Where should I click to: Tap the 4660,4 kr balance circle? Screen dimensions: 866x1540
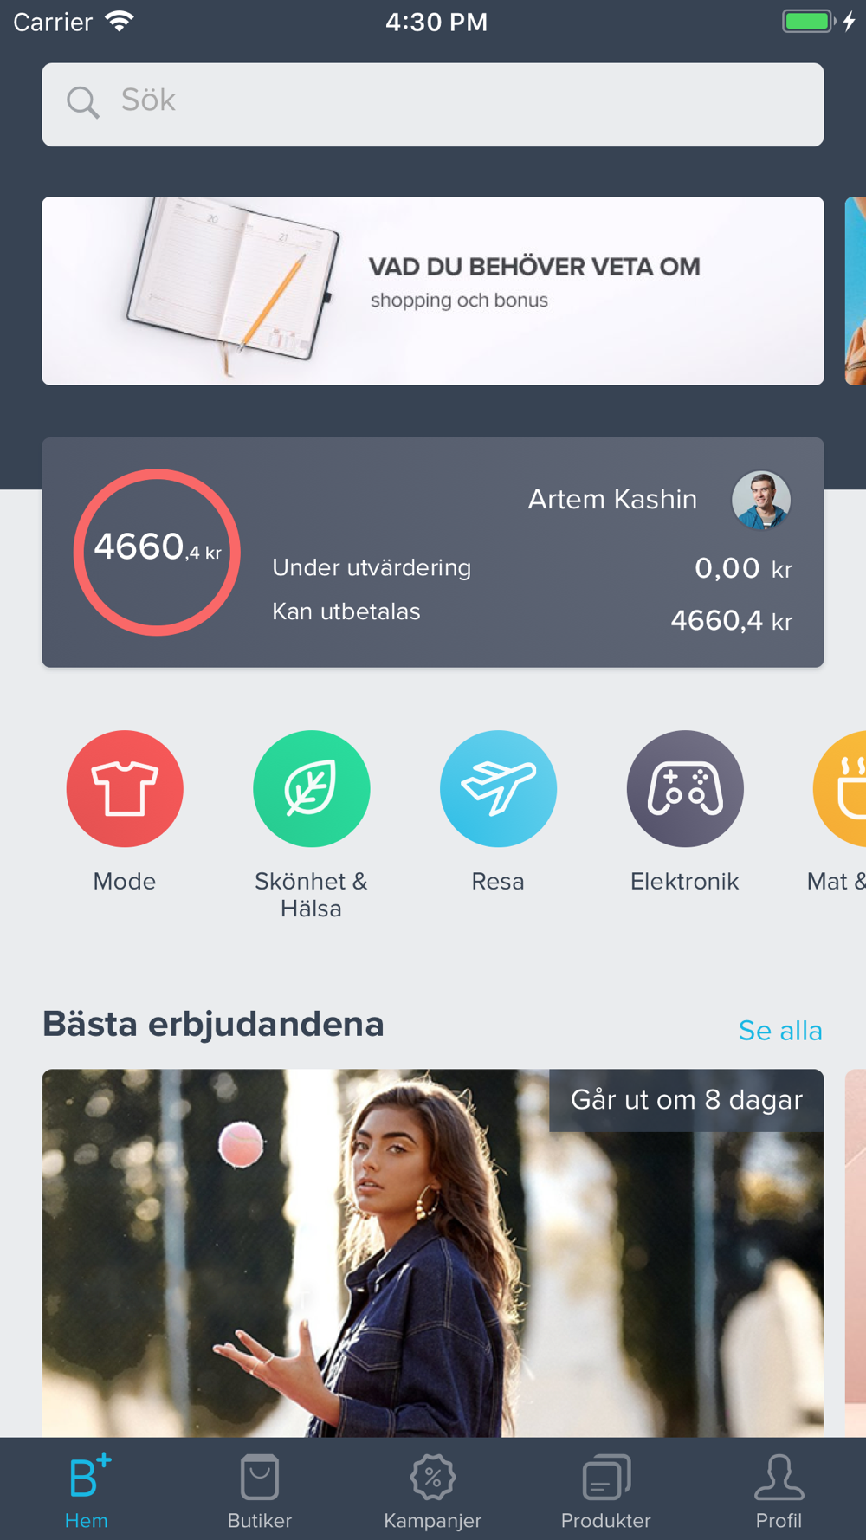[x=157, y=553]
